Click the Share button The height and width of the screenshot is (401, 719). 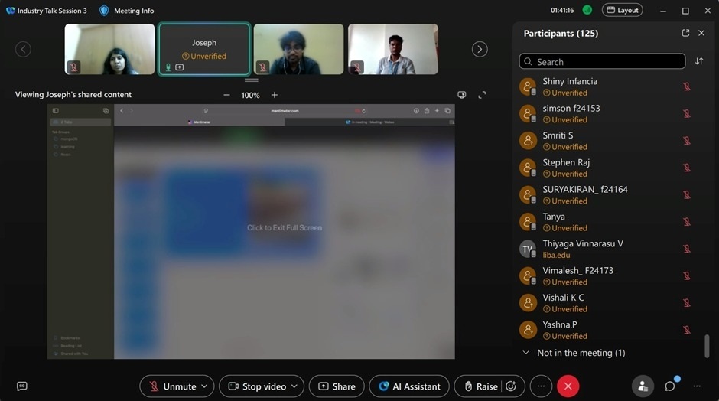click(x=337, y=386)
